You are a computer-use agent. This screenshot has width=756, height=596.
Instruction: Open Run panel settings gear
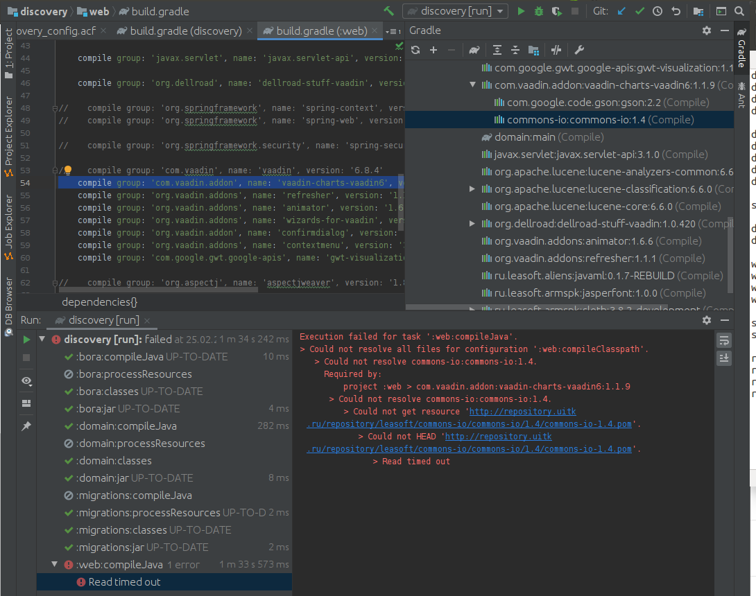tap(707, 320)
